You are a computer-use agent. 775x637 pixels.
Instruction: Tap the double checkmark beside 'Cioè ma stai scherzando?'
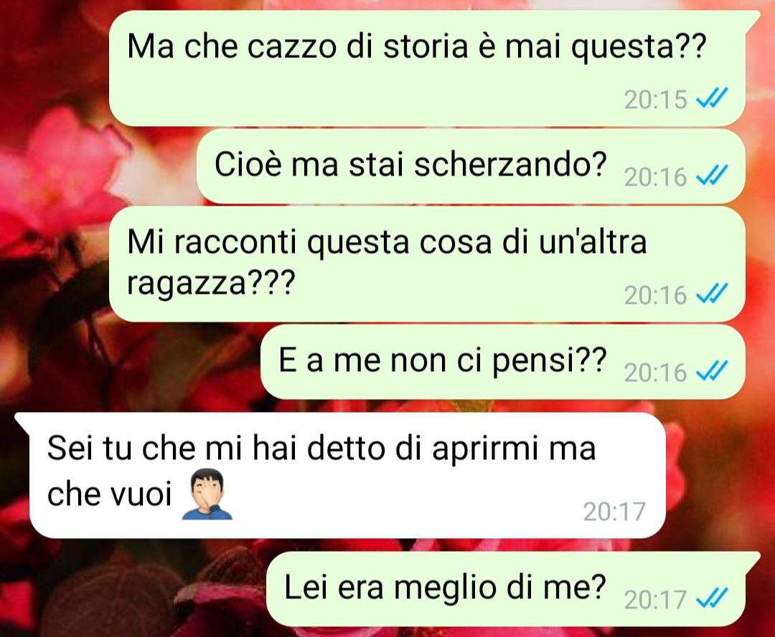712,175
